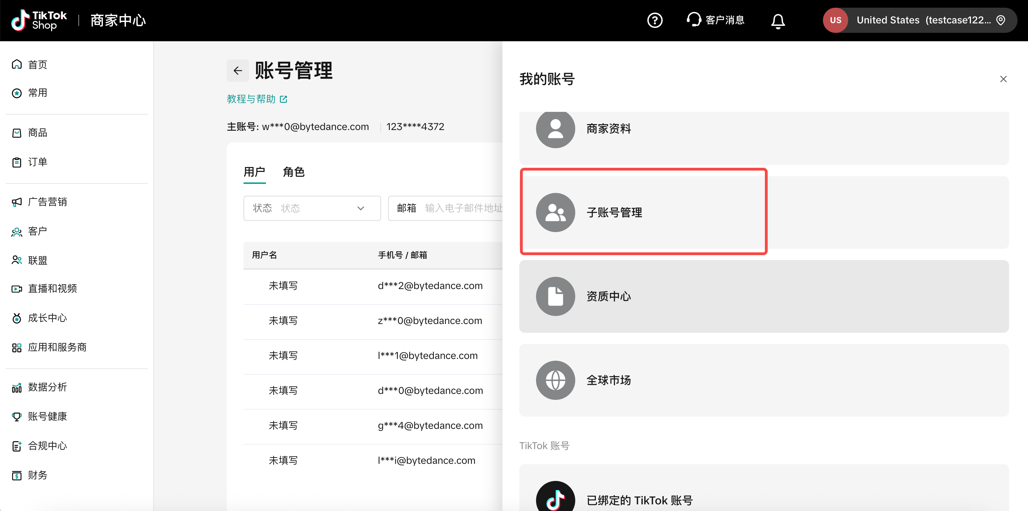This screenshot has width=1028, height=511.
Task: Select the 用户 tab
Action: [254, 172]
